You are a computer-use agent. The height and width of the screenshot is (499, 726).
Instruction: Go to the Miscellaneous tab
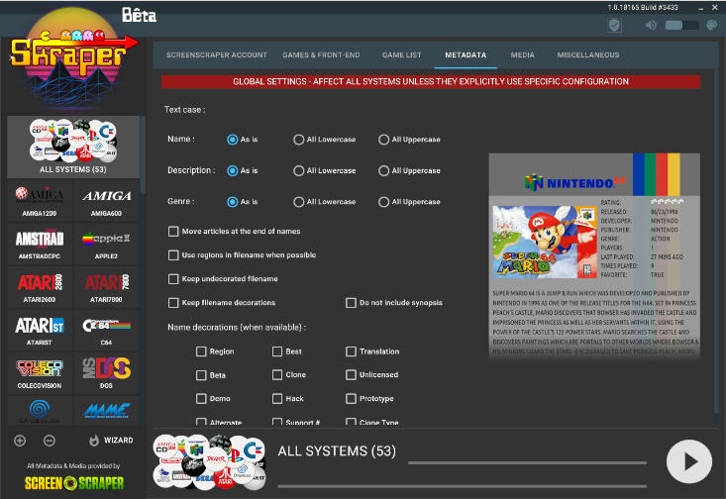point(588,54)
